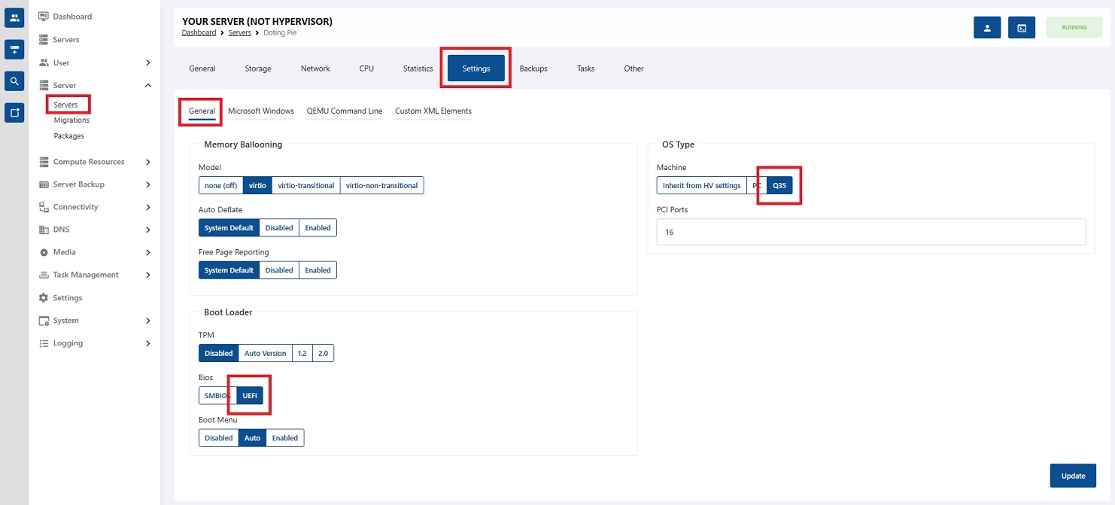Click the Connectivity sidebar icon

(44, 207)
